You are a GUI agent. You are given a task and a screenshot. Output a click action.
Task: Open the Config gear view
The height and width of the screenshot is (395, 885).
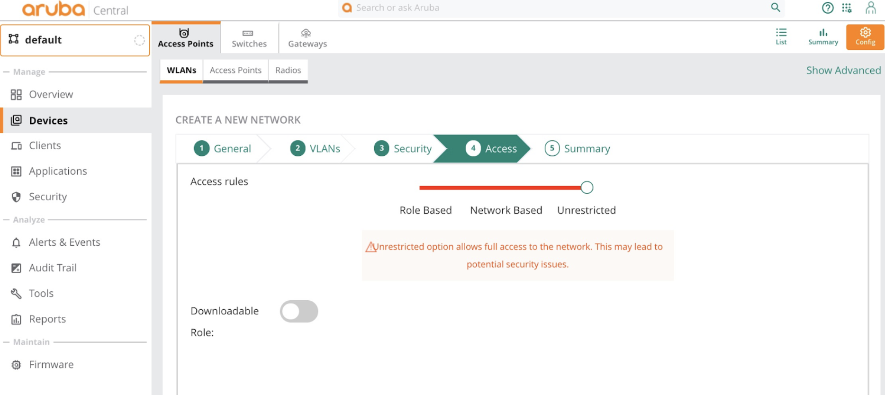point(865,36)
